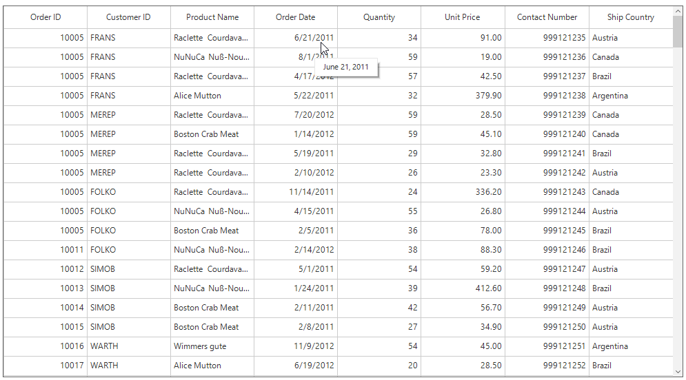Select the Order Date column header
The width and height of the screenshot is (686, 380).
pyautogui.click(x=295, y=17)
